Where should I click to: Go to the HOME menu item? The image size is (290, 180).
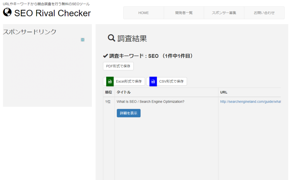pos(143,13)
